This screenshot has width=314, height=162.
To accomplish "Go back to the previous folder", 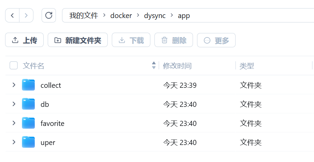I will 13,15.
